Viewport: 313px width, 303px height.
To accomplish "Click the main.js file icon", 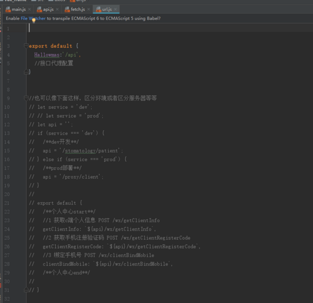I will coord(8,9).
